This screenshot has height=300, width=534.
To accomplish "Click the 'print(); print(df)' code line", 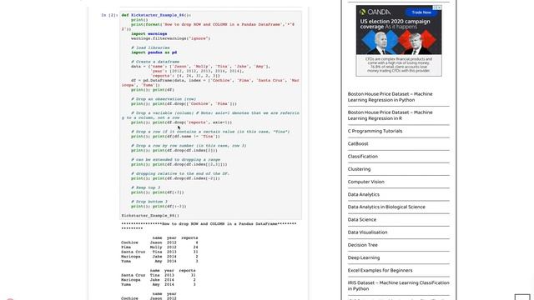I will click(x=153, y=90).
